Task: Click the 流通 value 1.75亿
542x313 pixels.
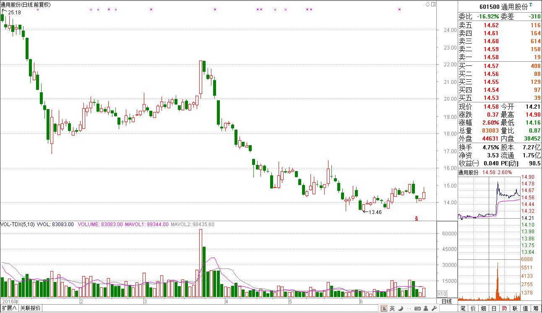Action: 532,155
